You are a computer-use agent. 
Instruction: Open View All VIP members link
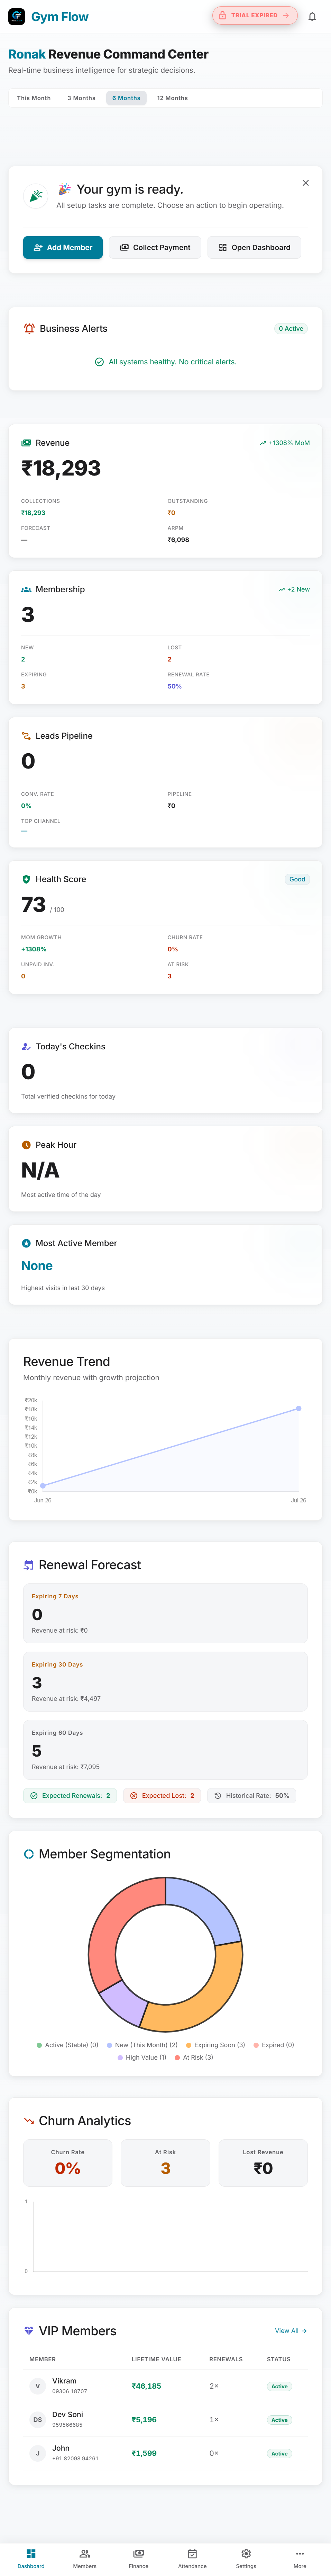pos(291,2331)
